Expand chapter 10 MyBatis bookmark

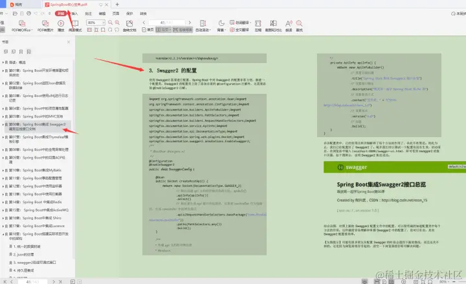pyautogui.click(x=3, y=170)
